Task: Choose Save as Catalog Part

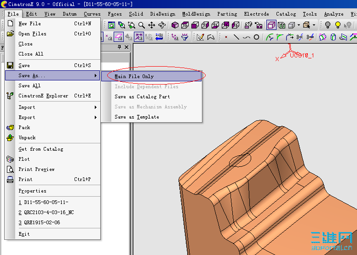Action: (151, 96)
